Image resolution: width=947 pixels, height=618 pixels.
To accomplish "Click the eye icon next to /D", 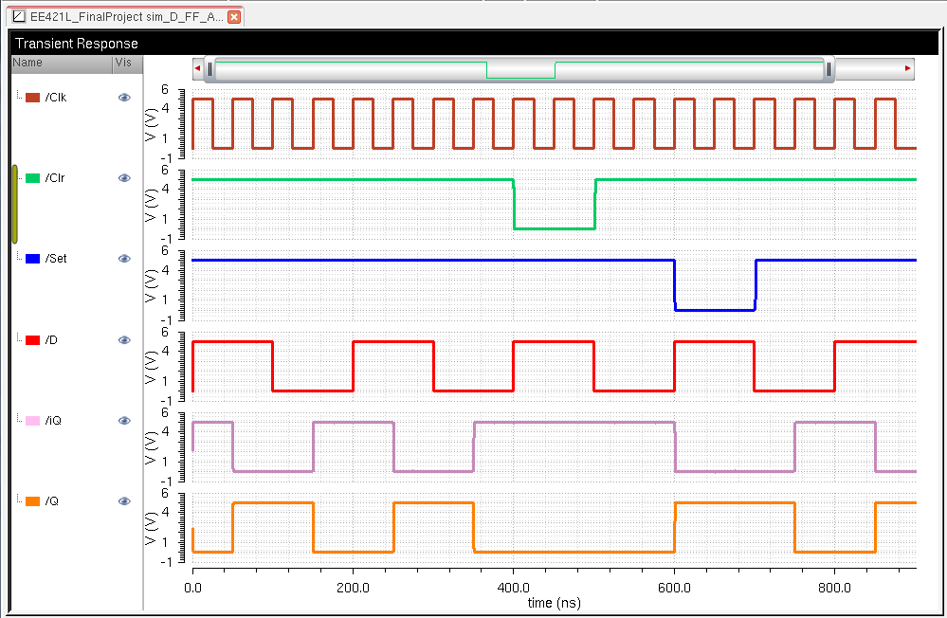I will point(124,340).
